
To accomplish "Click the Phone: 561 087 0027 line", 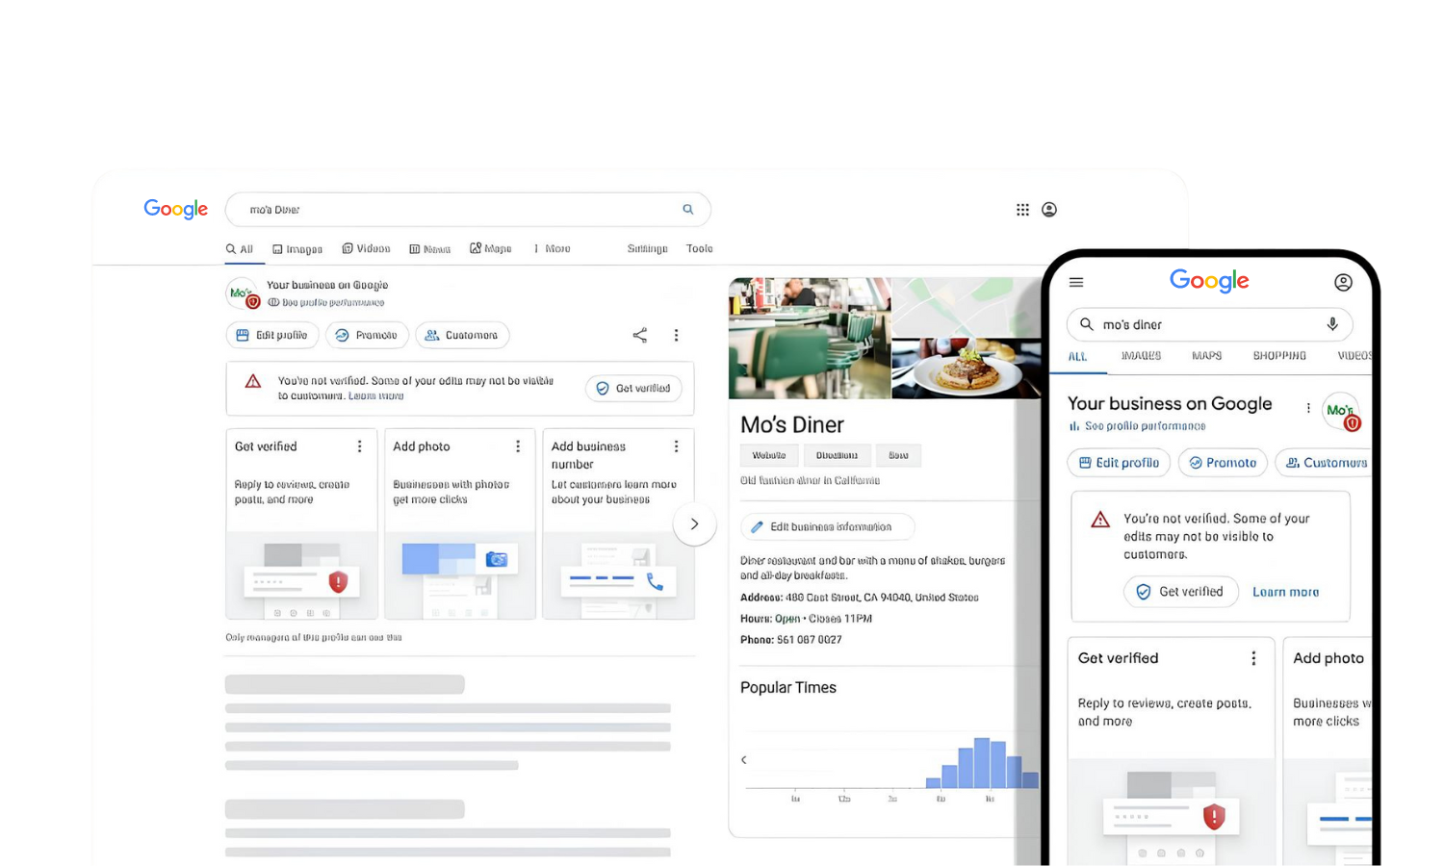I will pyautogui.click(x=790, y=640).
